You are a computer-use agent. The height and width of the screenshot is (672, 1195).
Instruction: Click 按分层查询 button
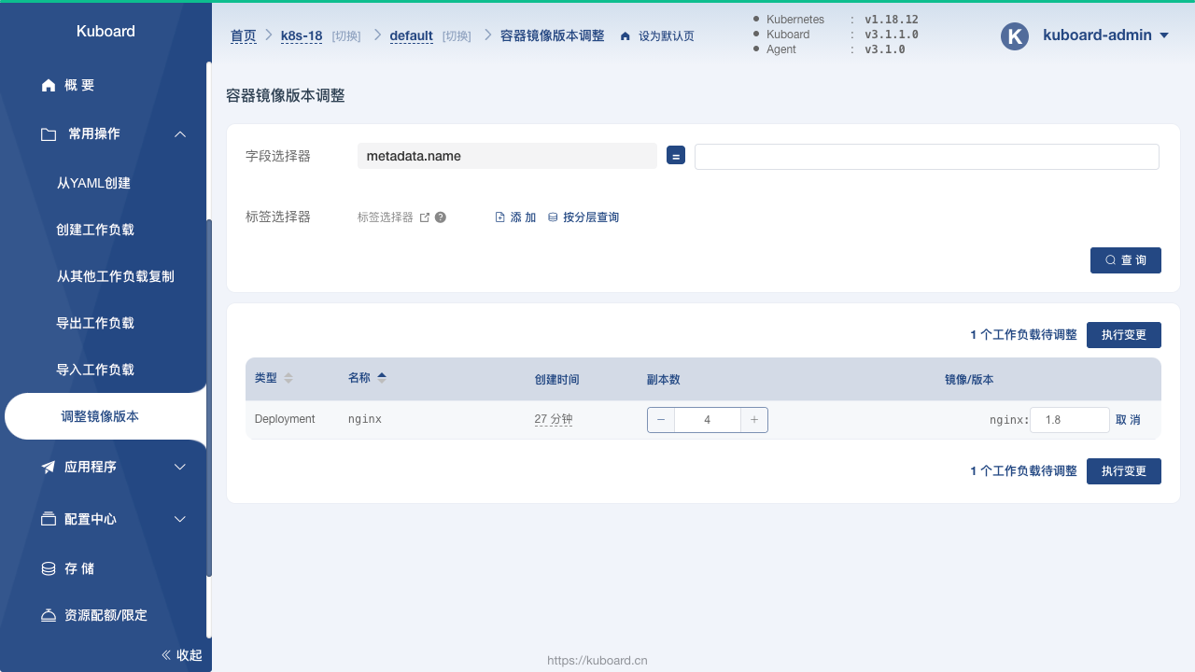(x=583, y=217)
